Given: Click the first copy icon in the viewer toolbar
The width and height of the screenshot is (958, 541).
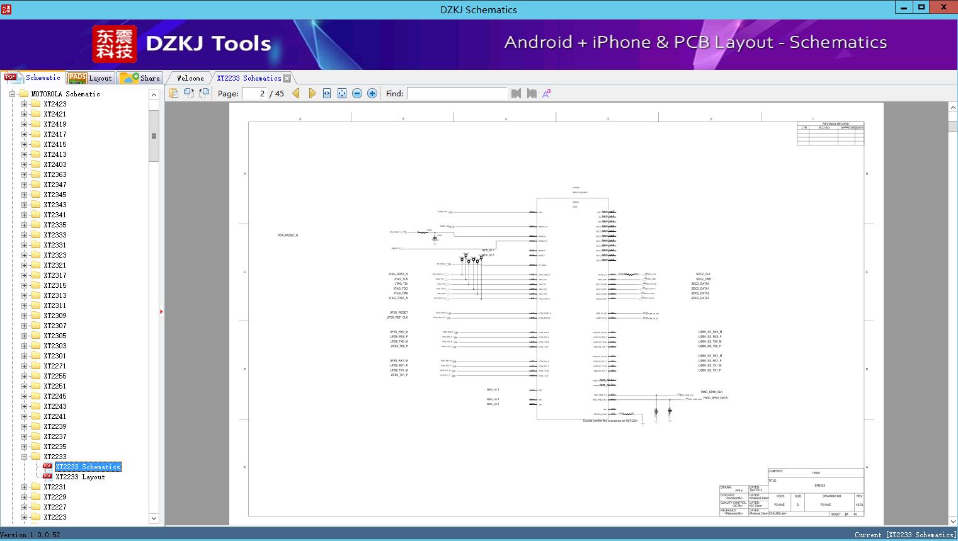Looking at the screenshot, I should (x=174, y=93).
